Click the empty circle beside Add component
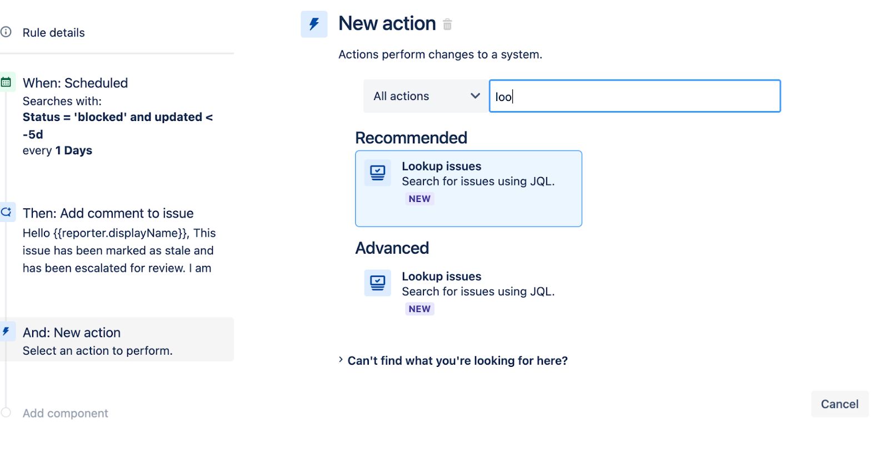 6,412
